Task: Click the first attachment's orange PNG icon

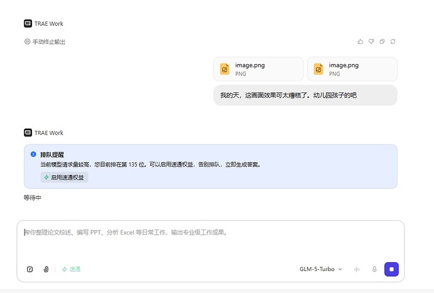Action: pyautogui.click(x=225, y=69)
